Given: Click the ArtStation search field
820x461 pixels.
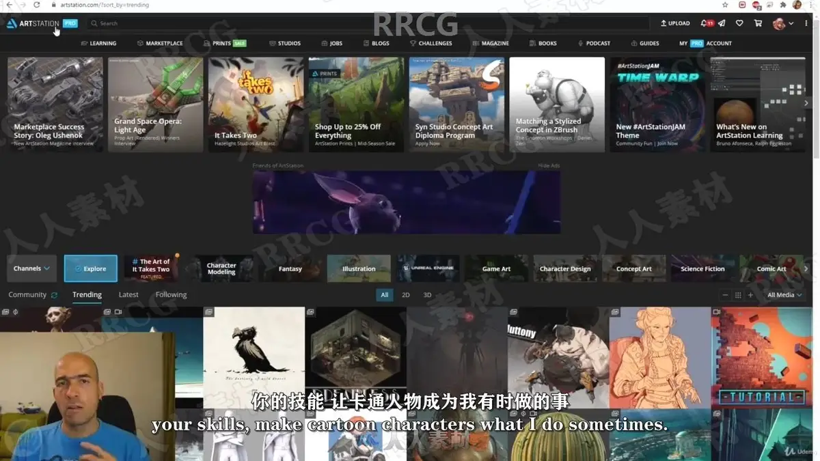Looking at the screenshot, I should (x=369, y=23).
